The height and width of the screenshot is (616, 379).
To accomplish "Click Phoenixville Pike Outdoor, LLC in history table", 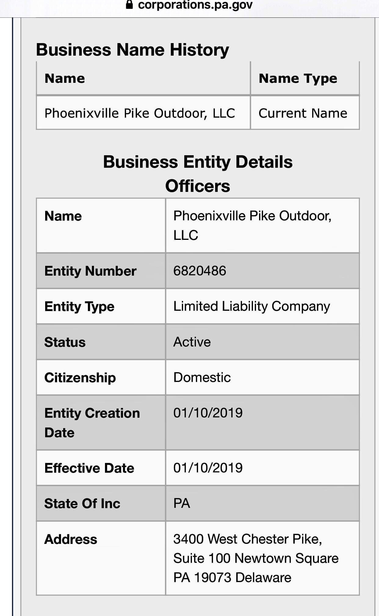I will (140, 113).
